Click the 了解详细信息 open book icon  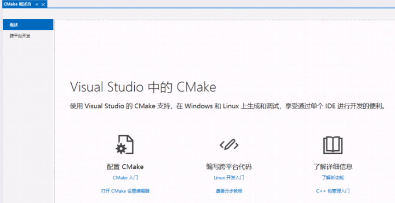[333, 145]
